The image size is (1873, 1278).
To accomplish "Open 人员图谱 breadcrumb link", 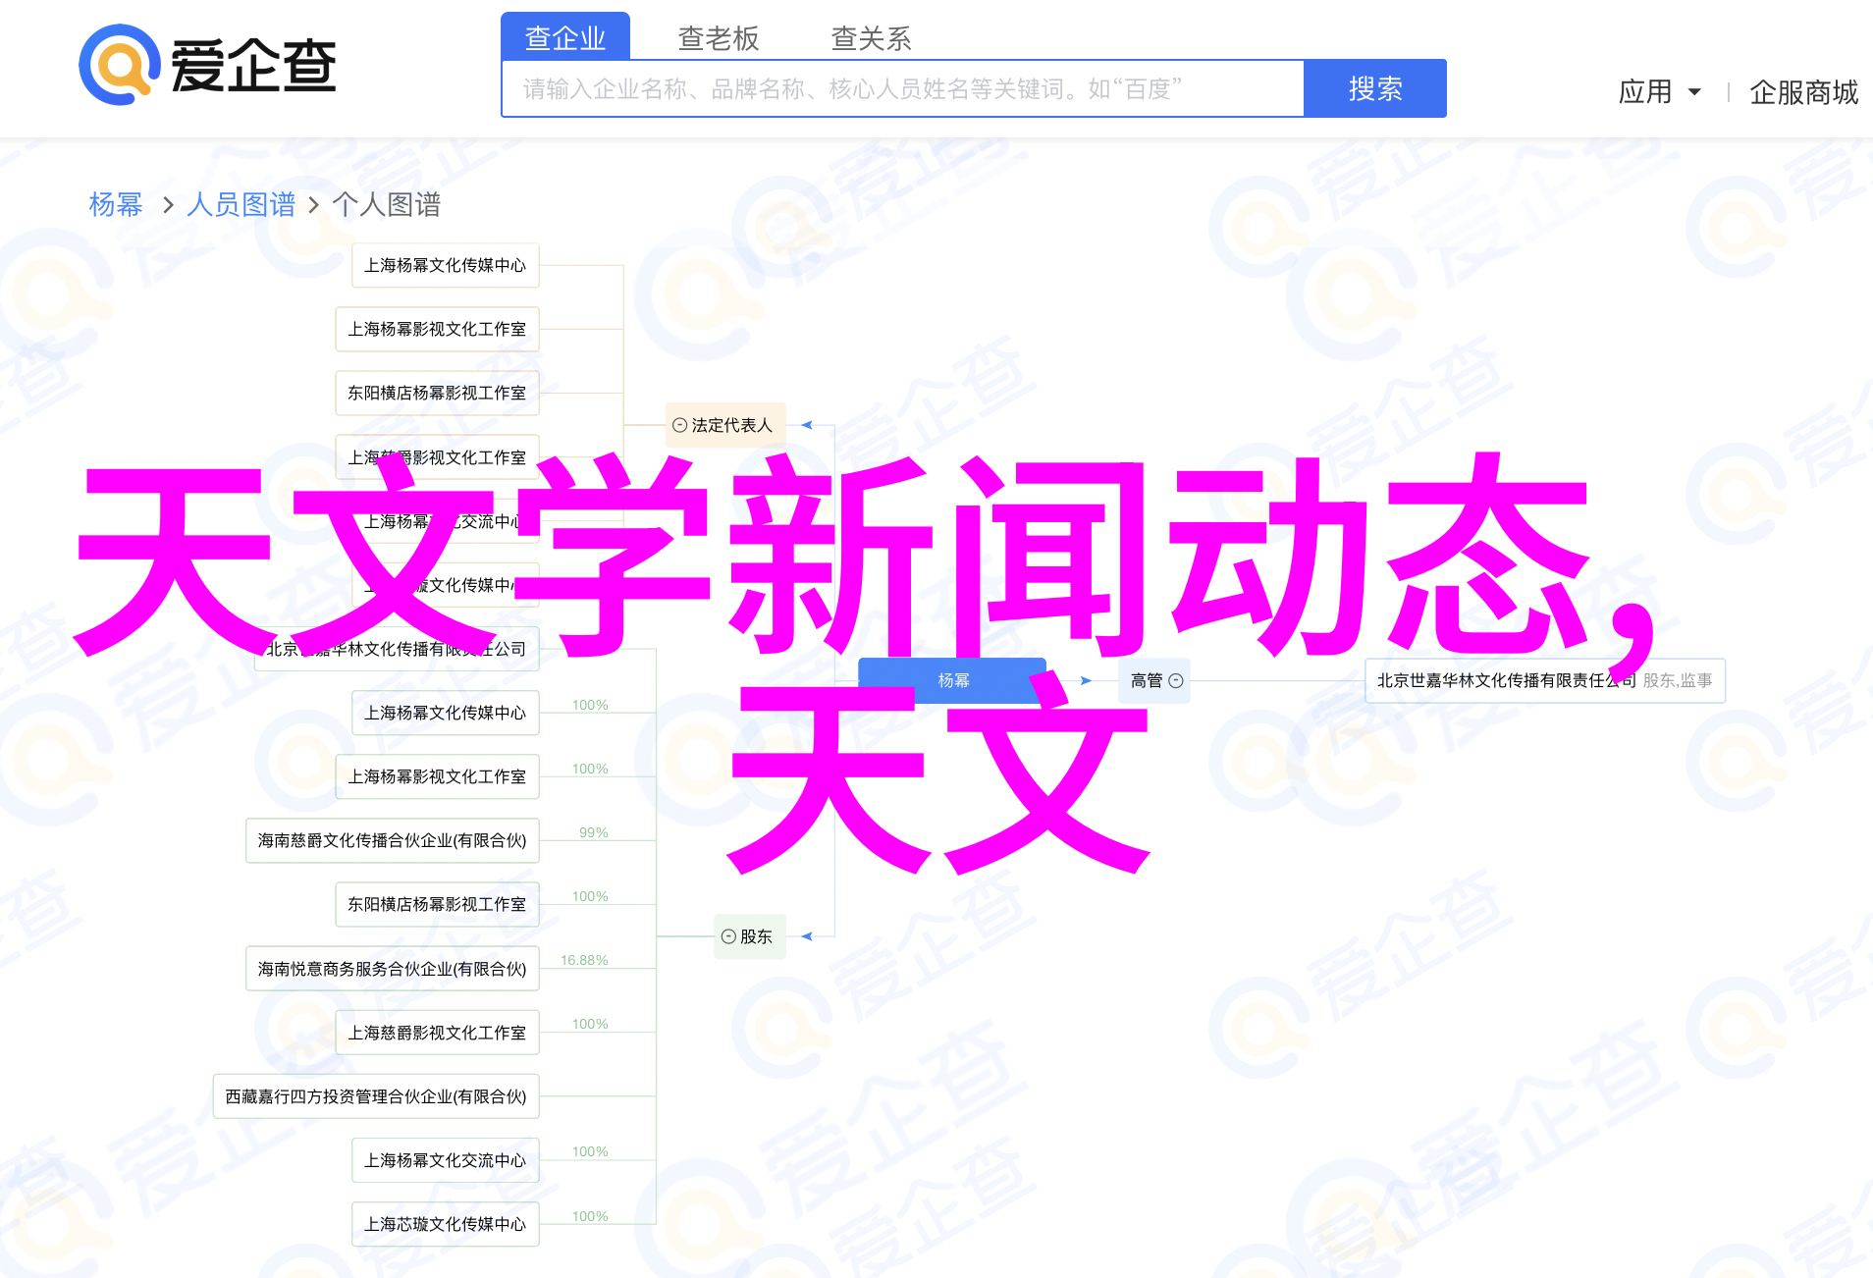I will click(241, 204).
